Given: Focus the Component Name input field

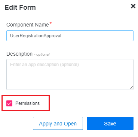Looking at the screenshot, I should tap(70, 35).
